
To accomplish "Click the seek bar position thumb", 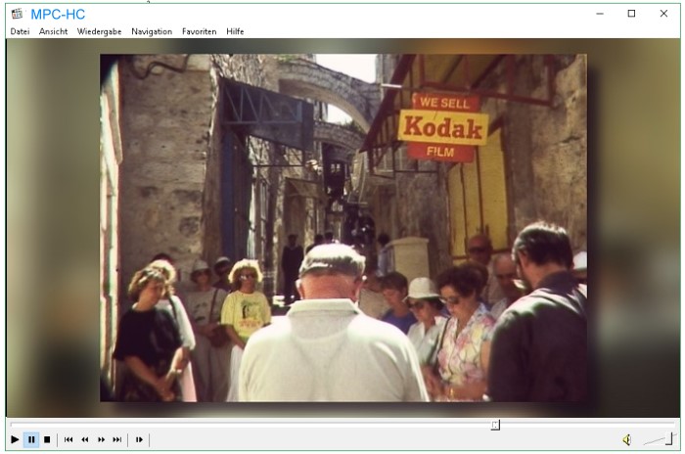I will pyautogui.click(x=495, y=425).
